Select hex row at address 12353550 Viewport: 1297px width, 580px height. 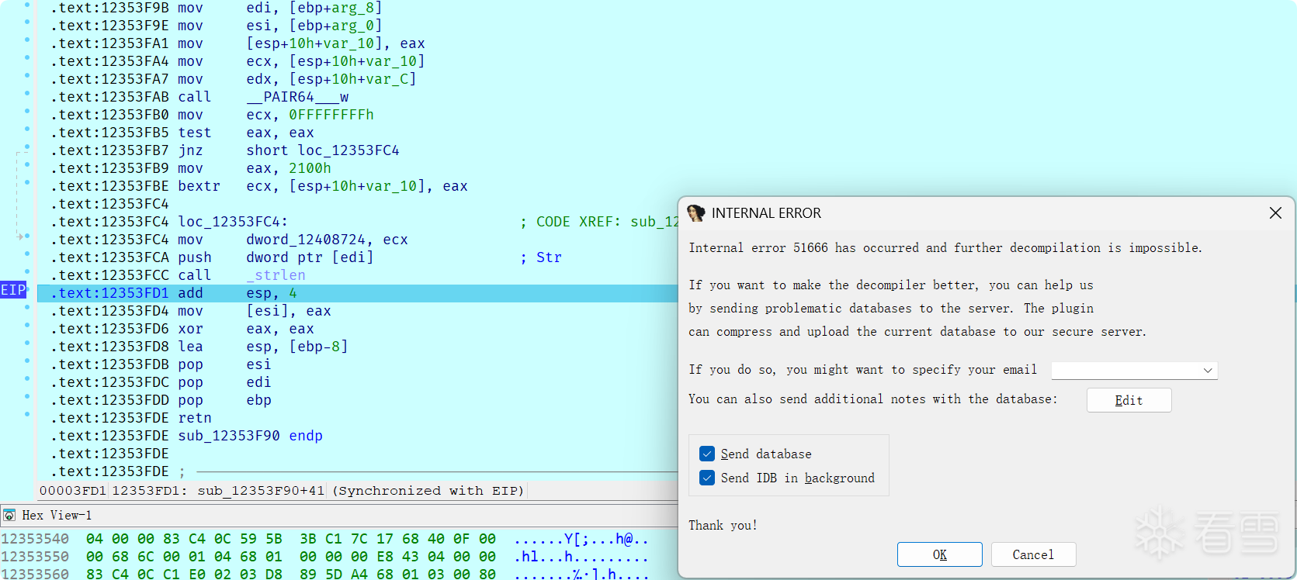324,557
